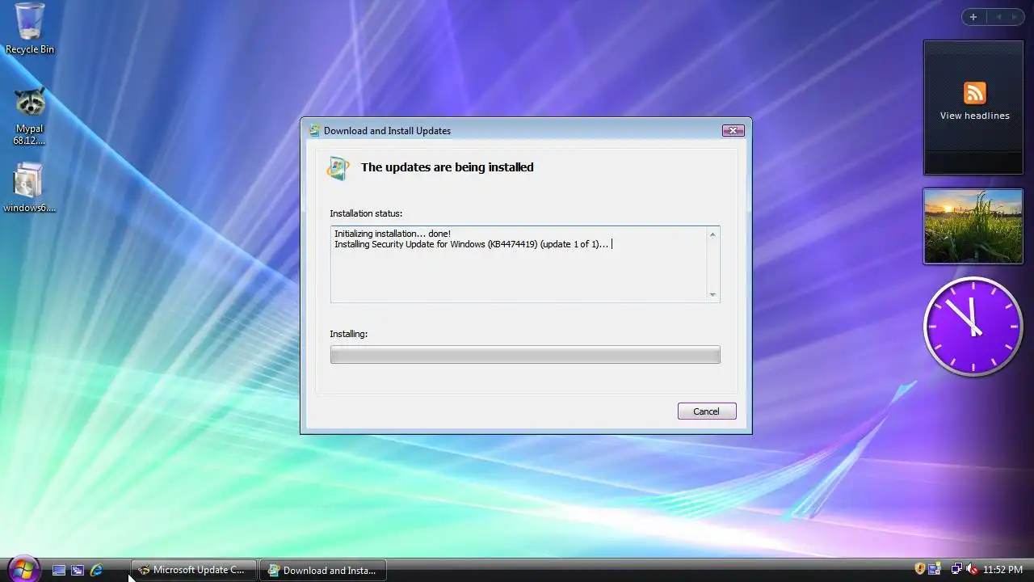Add a gadget with the sidebar plus button
Screen dimensions: 1034x582
(973, 17)
